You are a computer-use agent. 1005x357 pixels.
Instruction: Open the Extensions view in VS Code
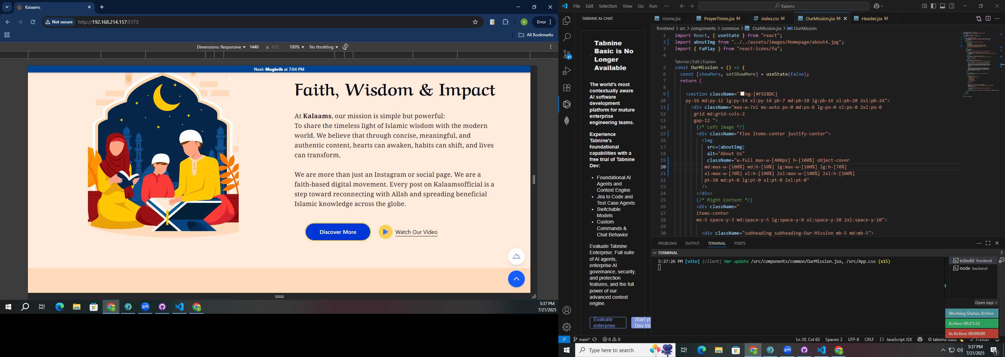click(567, 88)
